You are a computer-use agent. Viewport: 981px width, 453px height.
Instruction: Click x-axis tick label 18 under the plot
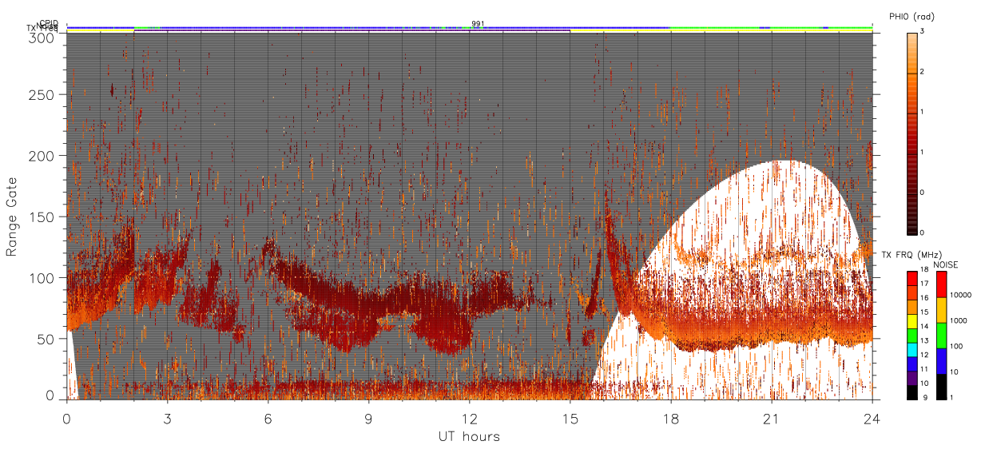pyautogui.click(x=671, y=418)
